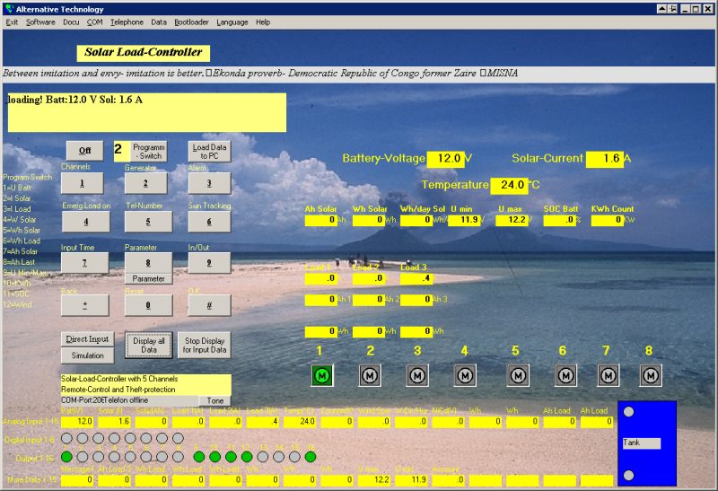
Task: Open the Software menu
Action: point(40,22)
